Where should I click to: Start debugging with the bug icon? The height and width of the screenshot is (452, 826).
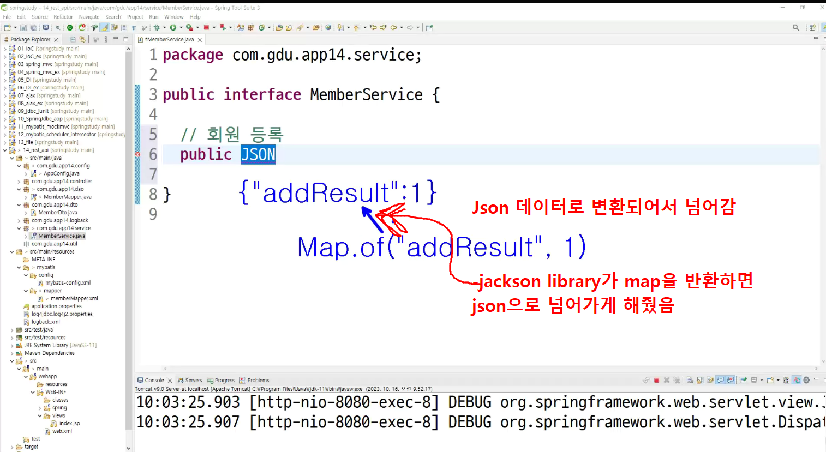(x=157, y=27)
